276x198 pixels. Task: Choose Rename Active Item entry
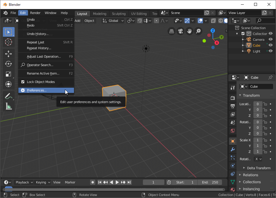[46, 73]
